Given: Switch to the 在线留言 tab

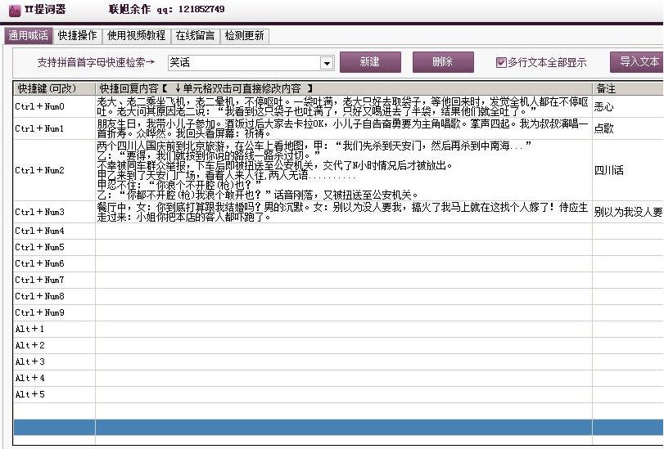Looking at the screenshot, I should pyautogui.click(x=195, y=36).
